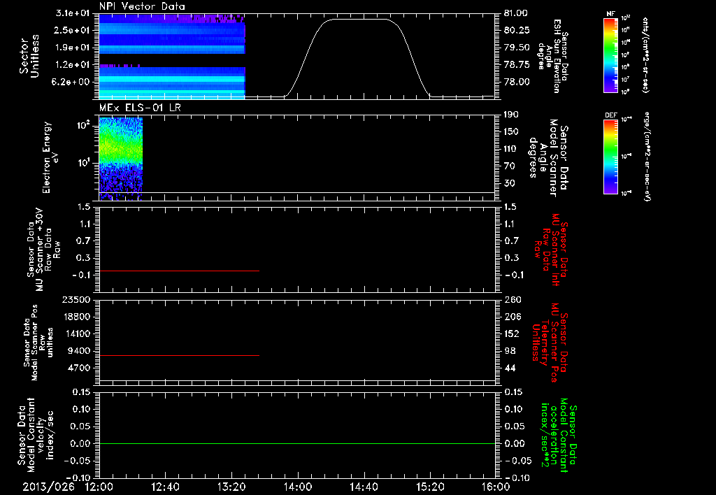Select the NF rainbow color bar
Image resolution: width=716 pixels, height=495 pixels.
pyautogui.click(x=610, y=55)
